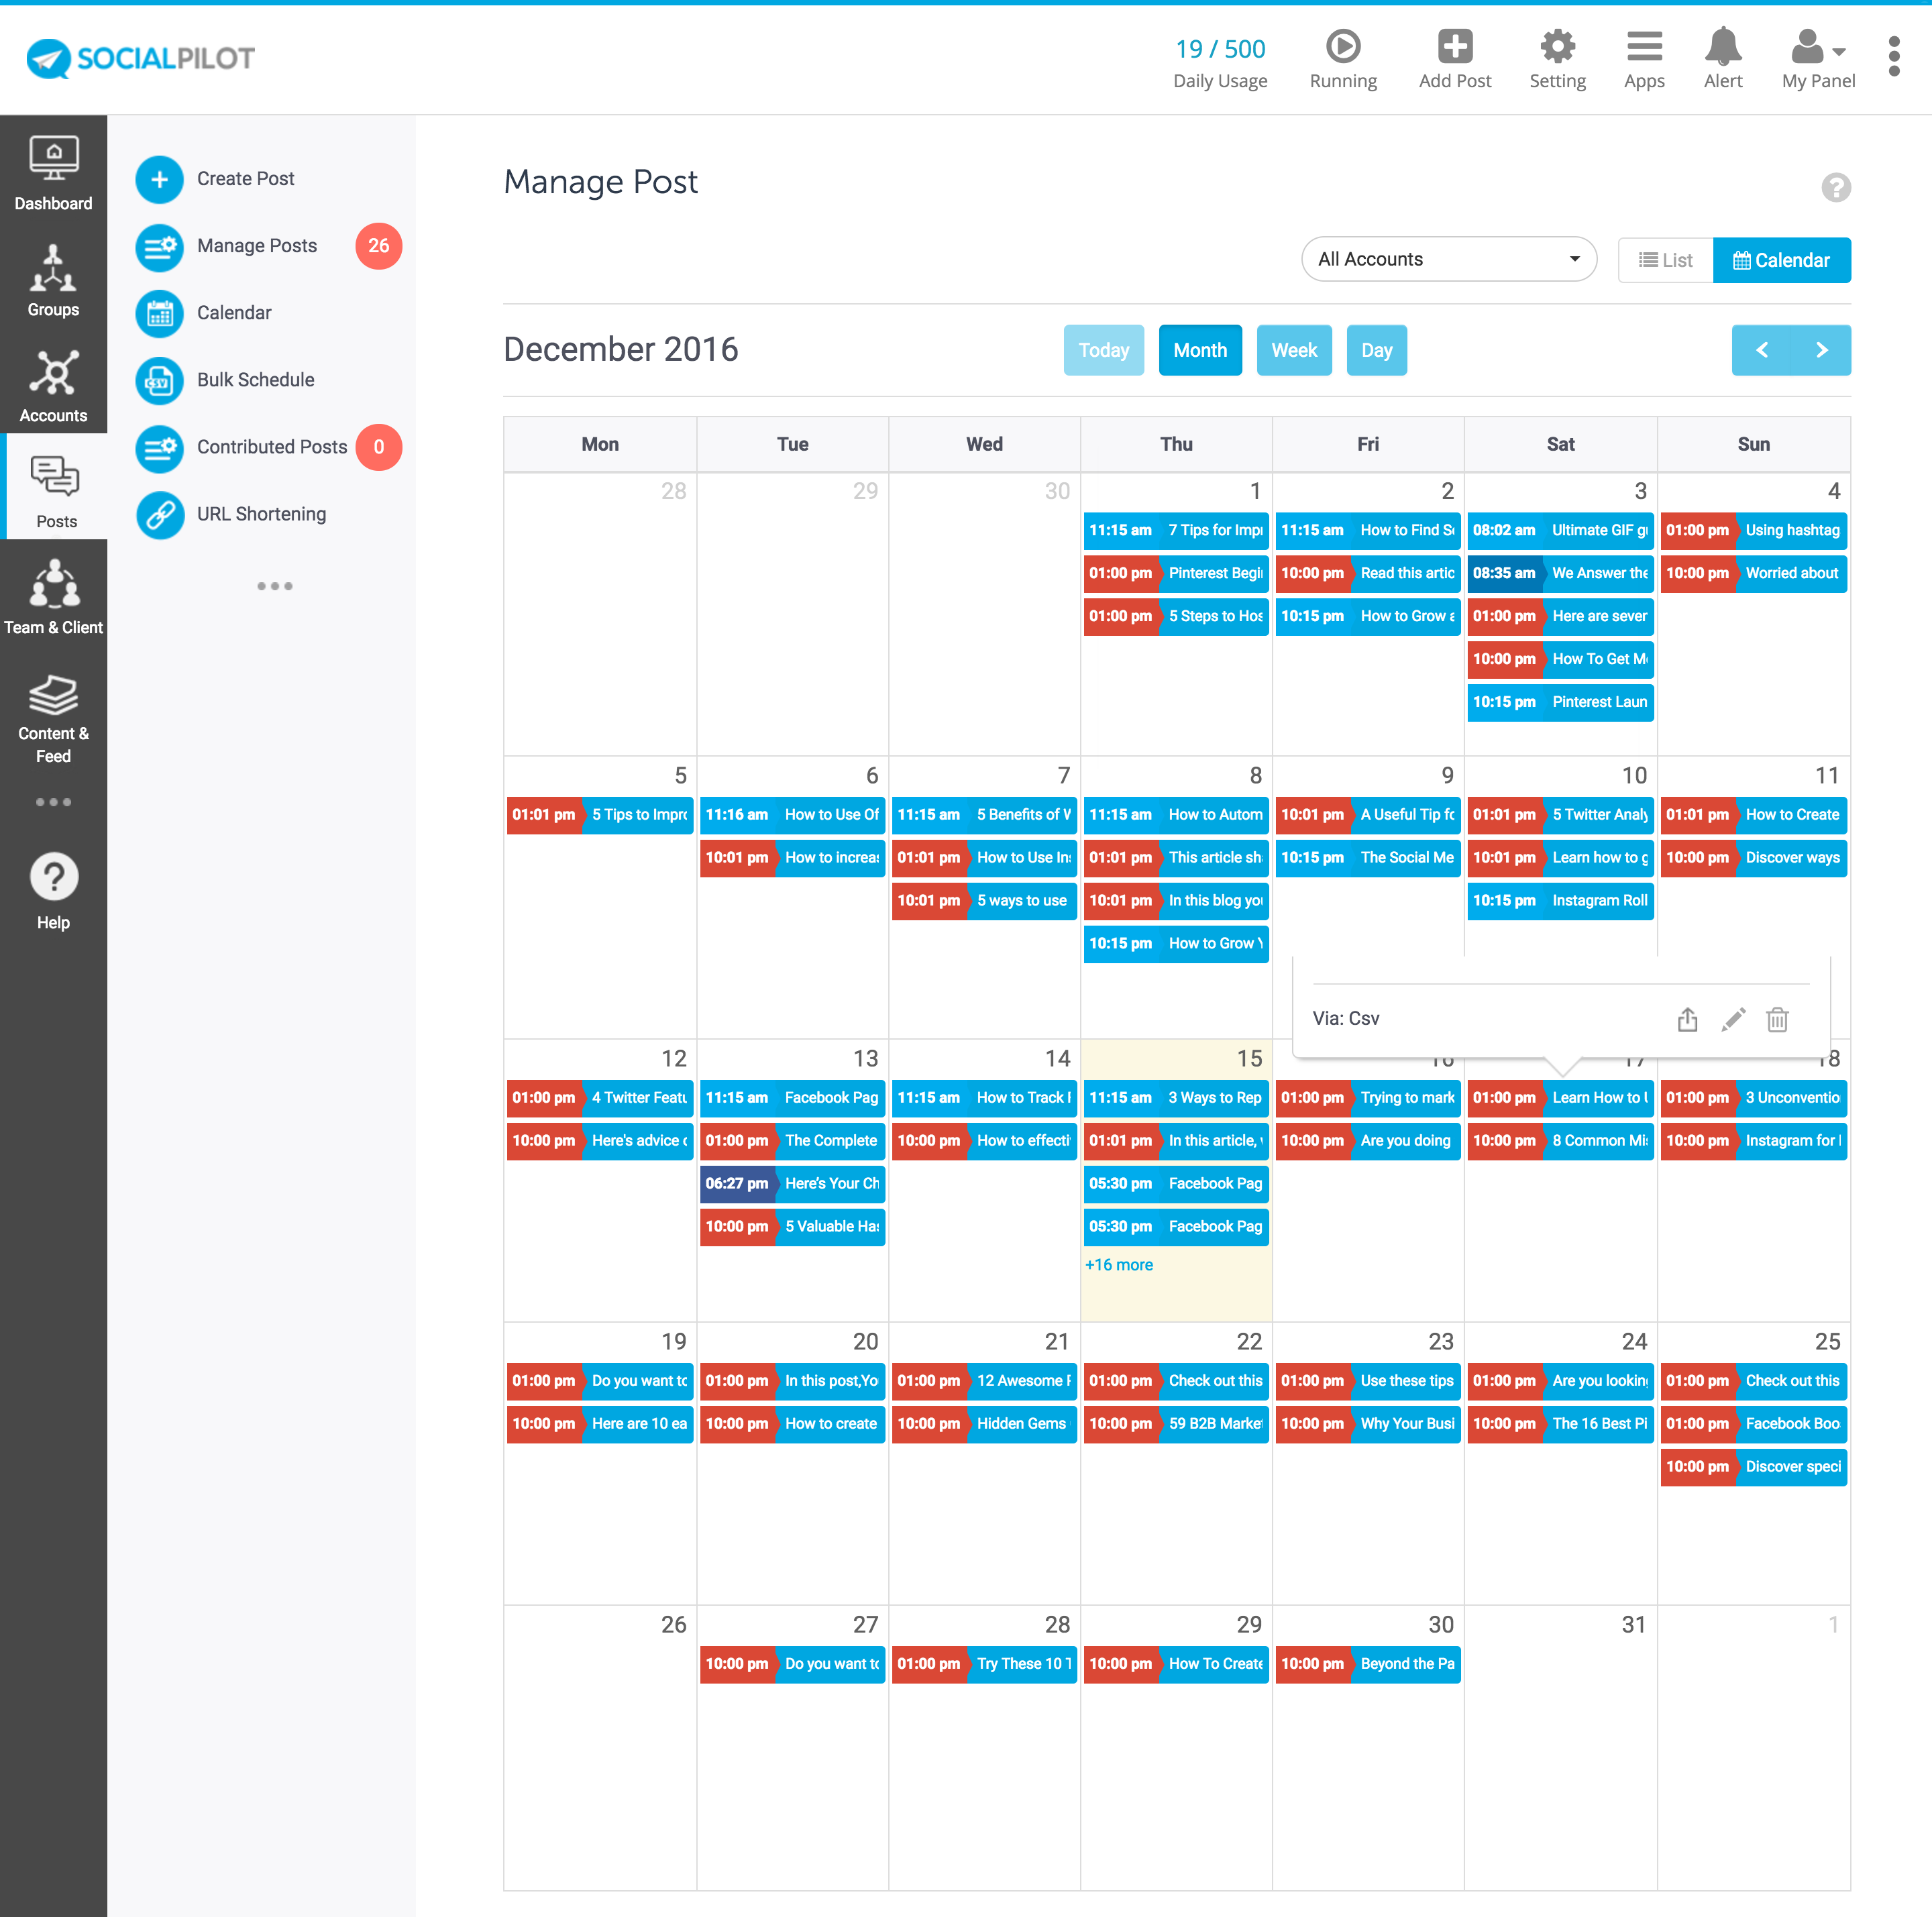The image size is (1932, 1917).
Task: Click the Today button
Action: 1103,350
